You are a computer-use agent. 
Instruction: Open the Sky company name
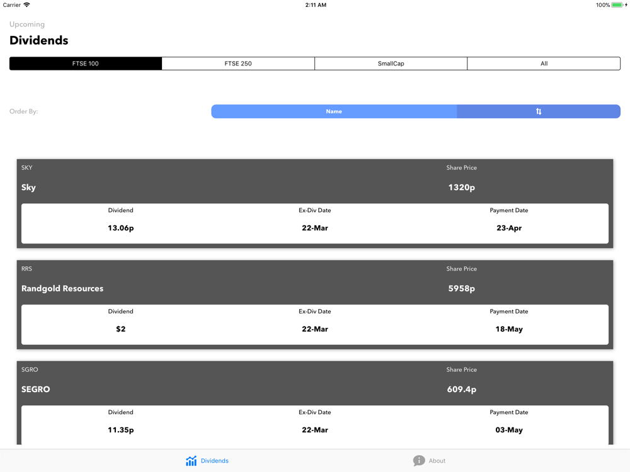point(28,188)
